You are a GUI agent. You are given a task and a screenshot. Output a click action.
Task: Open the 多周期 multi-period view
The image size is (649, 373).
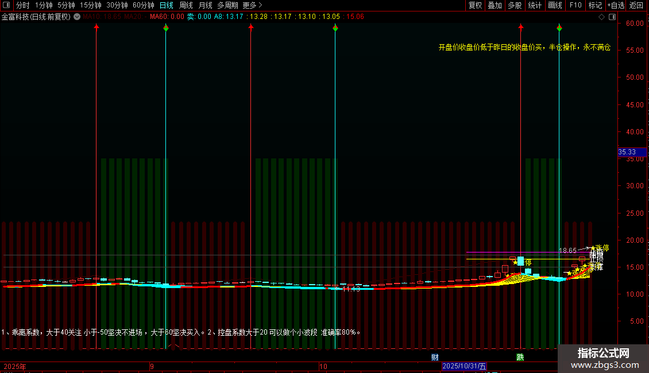pyautogui.click(x=227, y=5)
